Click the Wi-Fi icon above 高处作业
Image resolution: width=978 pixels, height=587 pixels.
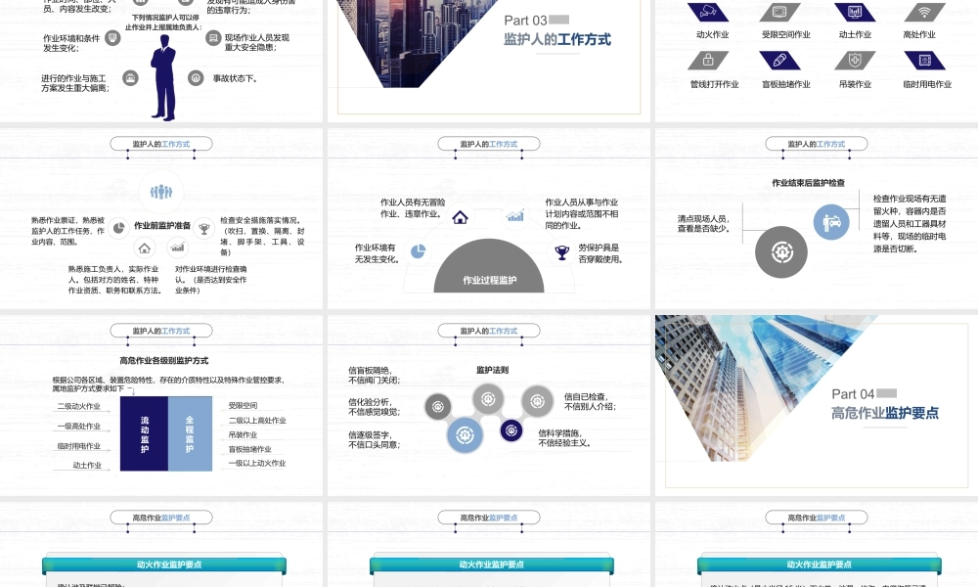tap(923, 12)
